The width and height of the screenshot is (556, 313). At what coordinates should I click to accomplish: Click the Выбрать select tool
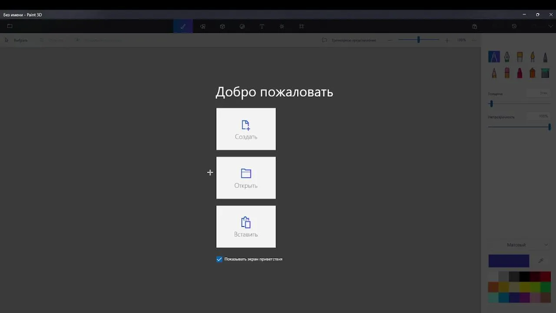[16, 40]
